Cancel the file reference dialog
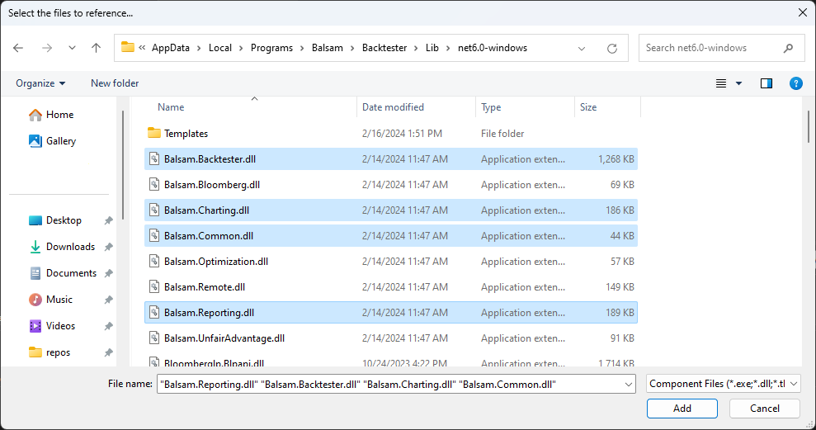 765,409
